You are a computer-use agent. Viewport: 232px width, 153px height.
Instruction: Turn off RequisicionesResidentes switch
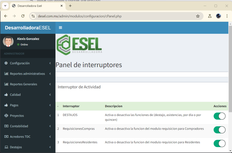(x=220, y=143)
